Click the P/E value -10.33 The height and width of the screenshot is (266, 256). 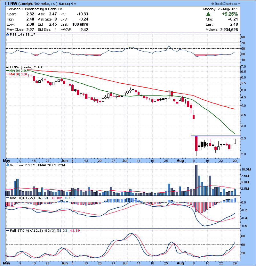coord(83,14)
